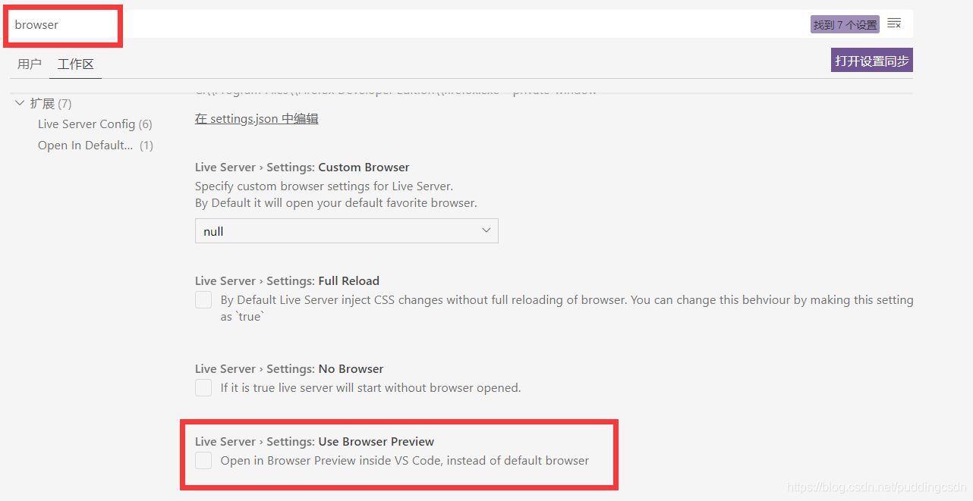Enable the Full Reload checkbox
Image resolution: width=973 pixels, height=501 pixels.
click(x=203, y=300)
